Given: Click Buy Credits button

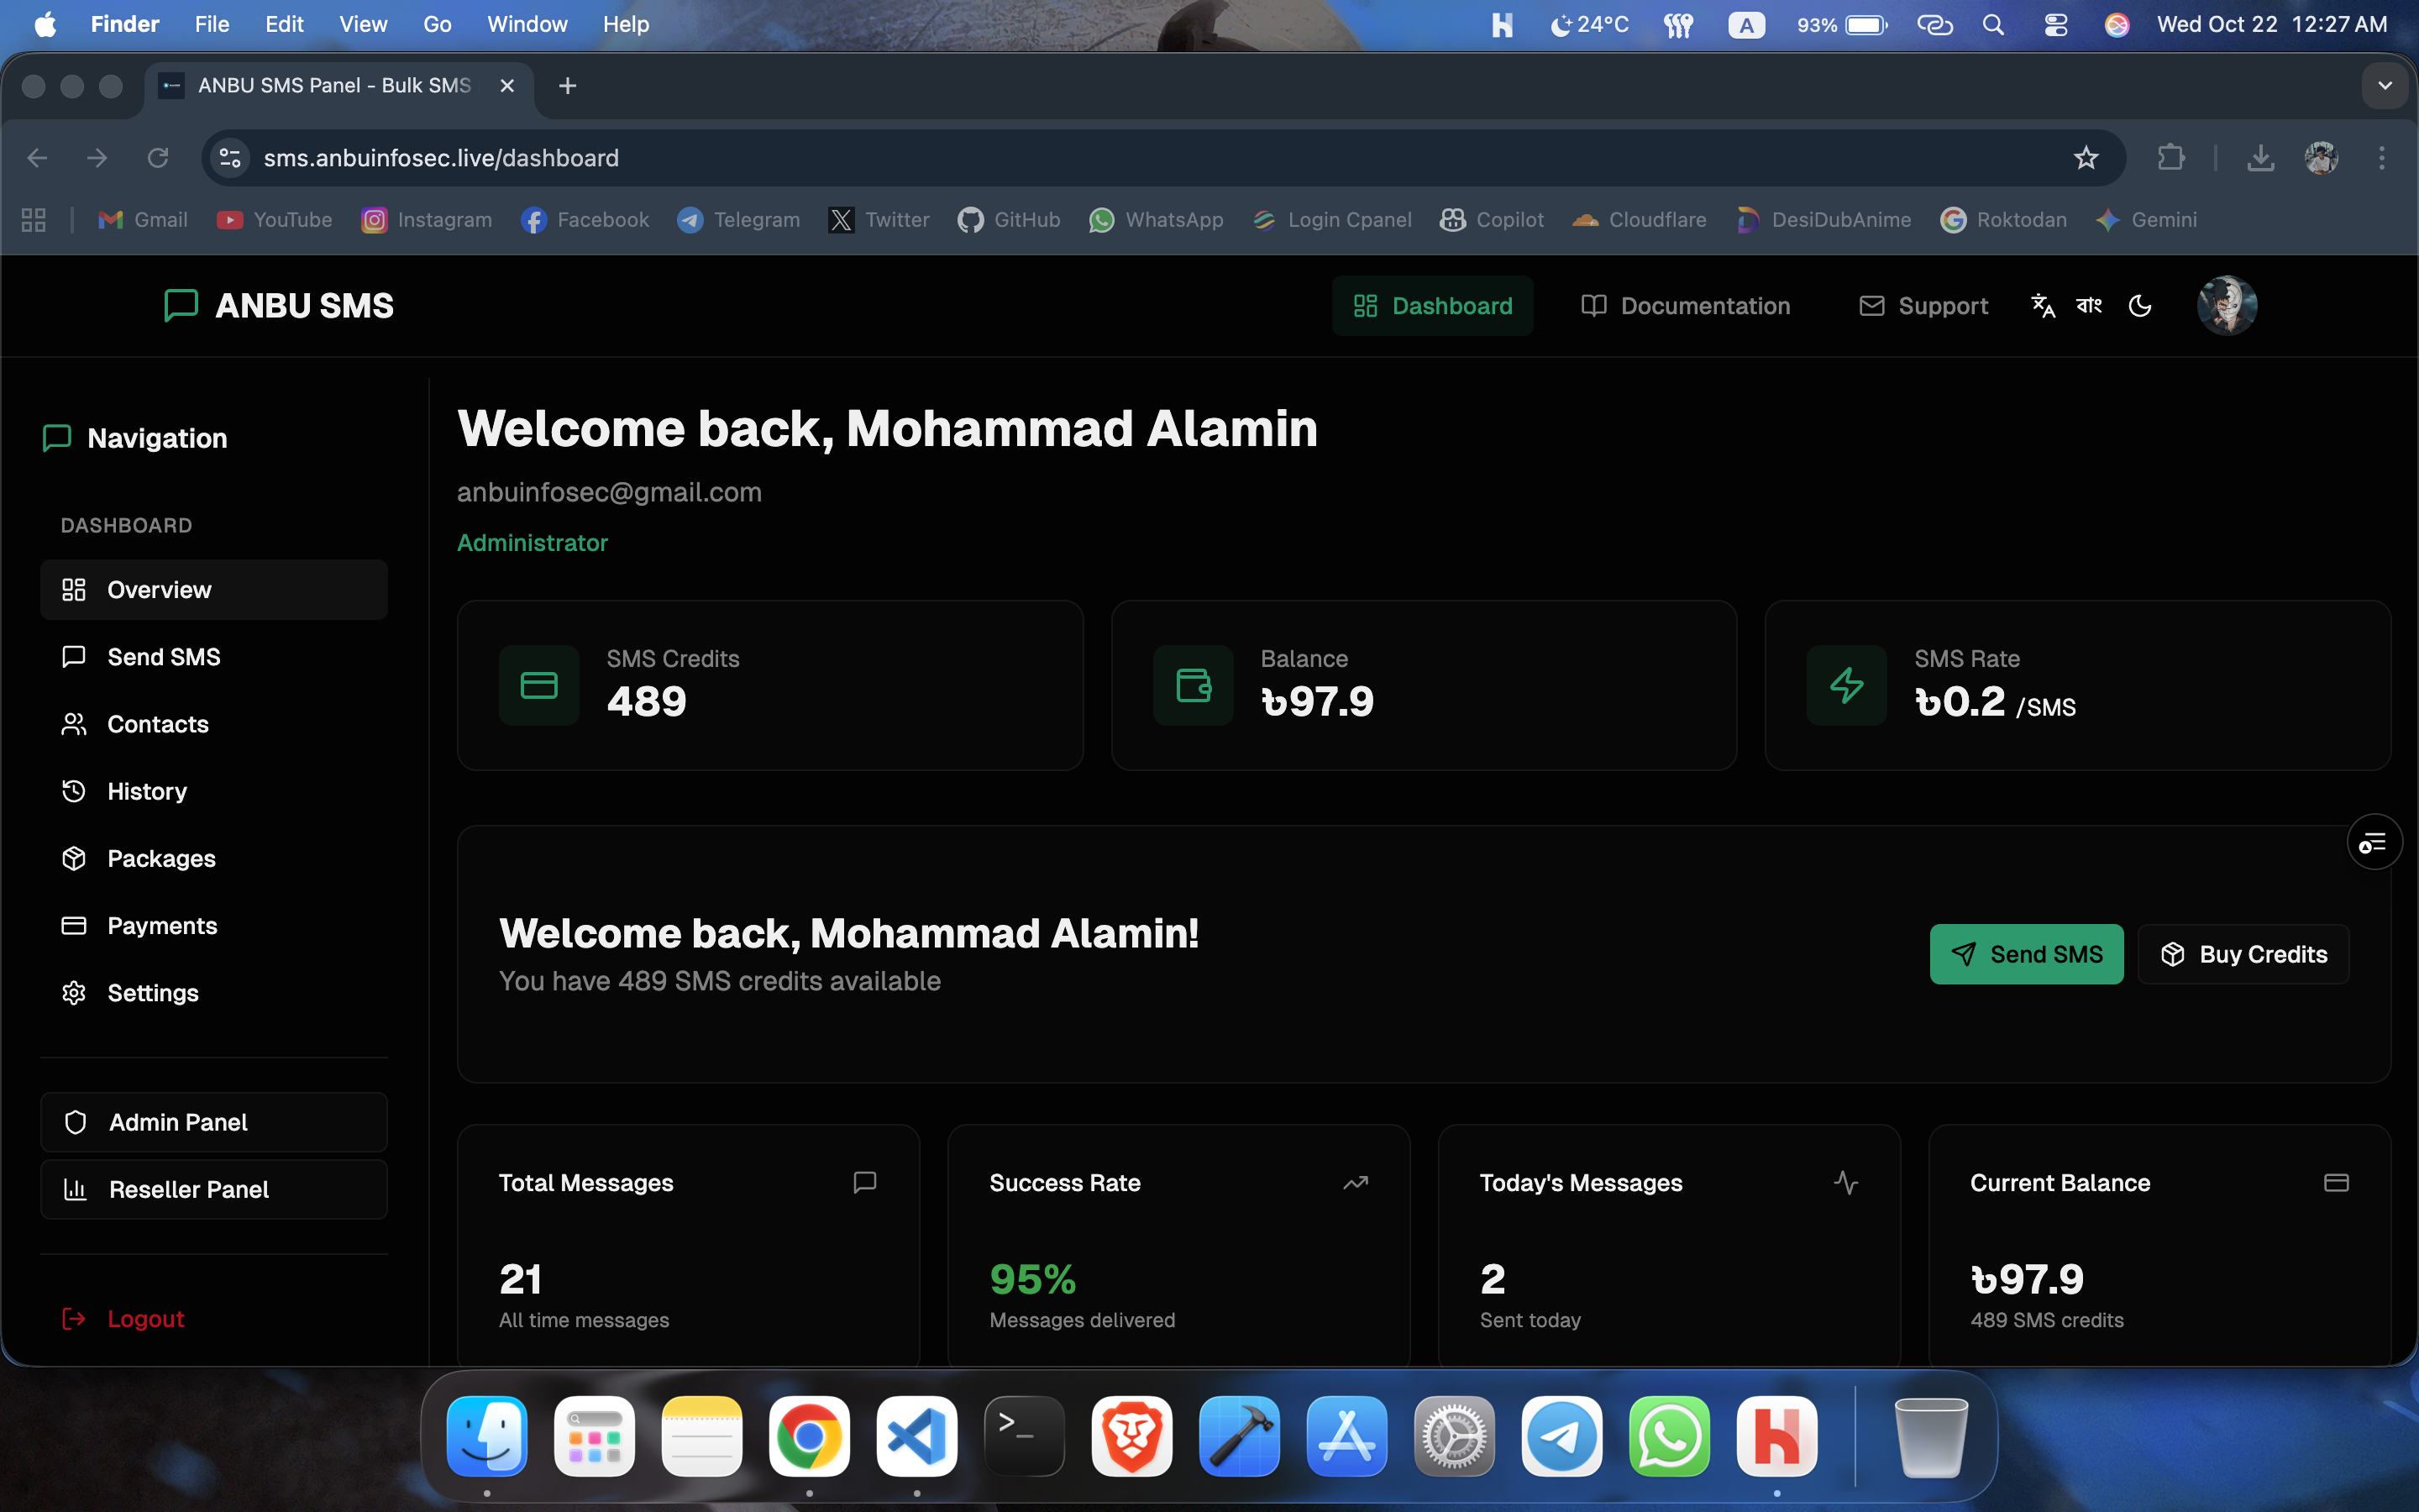Looking at the screenshot, I should click(x=2243, y=954).
